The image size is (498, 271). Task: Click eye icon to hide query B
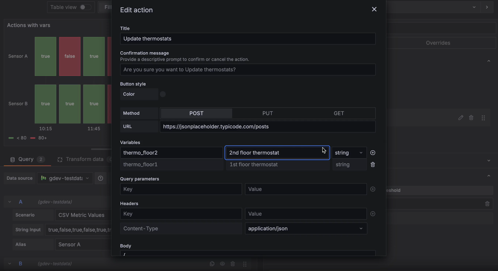pyautogui.click(x=222, y=264)
